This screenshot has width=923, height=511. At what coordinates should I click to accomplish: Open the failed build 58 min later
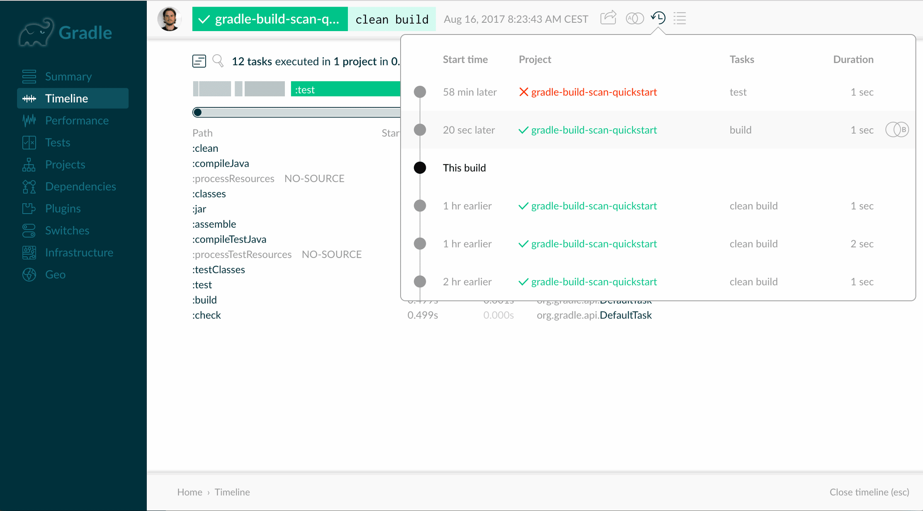(x=594, y=92)
